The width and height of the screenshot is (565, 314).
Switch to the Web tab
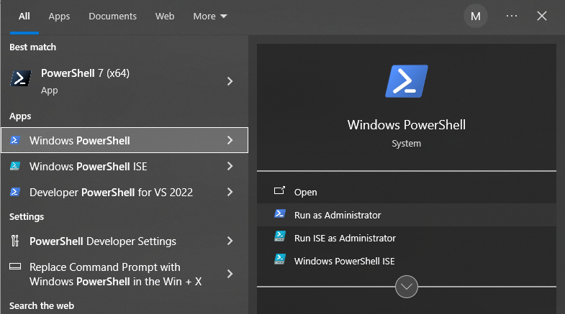tap(165, 17)
